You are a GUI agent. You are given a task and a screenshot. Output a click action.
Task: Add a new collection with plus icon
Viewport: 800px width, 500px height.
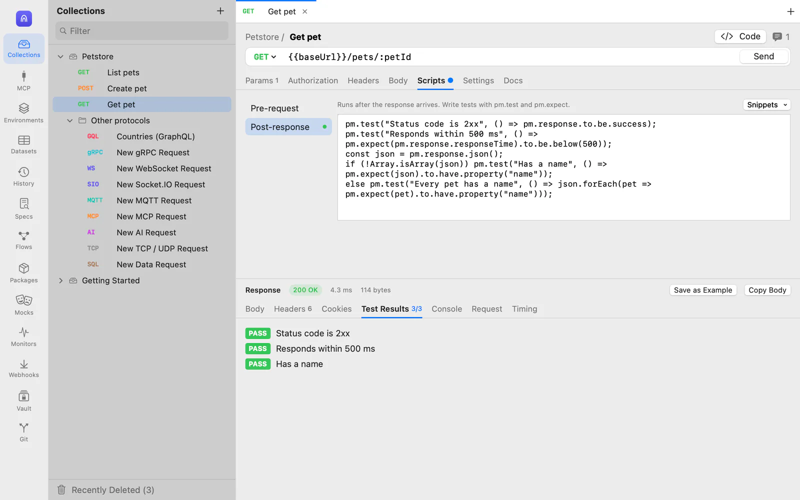(x=220, y=11)
